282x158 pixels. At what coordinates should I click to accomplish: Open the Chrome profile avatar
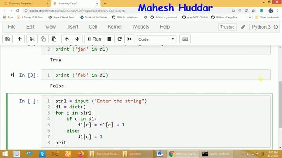(x=271, y=11)
